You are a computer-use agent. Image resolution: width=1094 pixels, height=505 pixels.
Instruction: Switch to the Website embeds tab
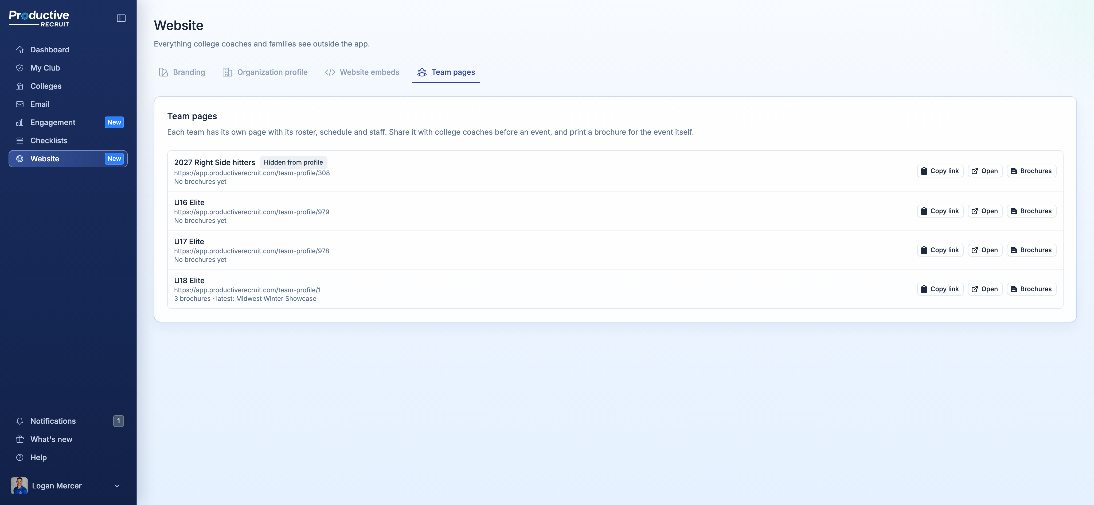362,72
